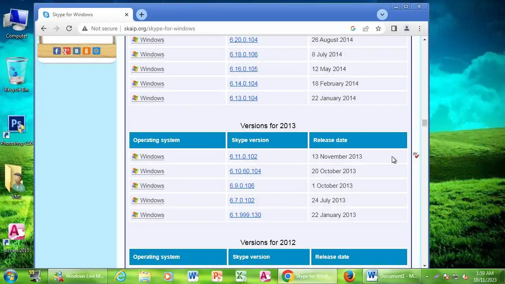The image size is (505, 284).
Task: Open Chrome's three-dot menu
Action: click(419, 28)
